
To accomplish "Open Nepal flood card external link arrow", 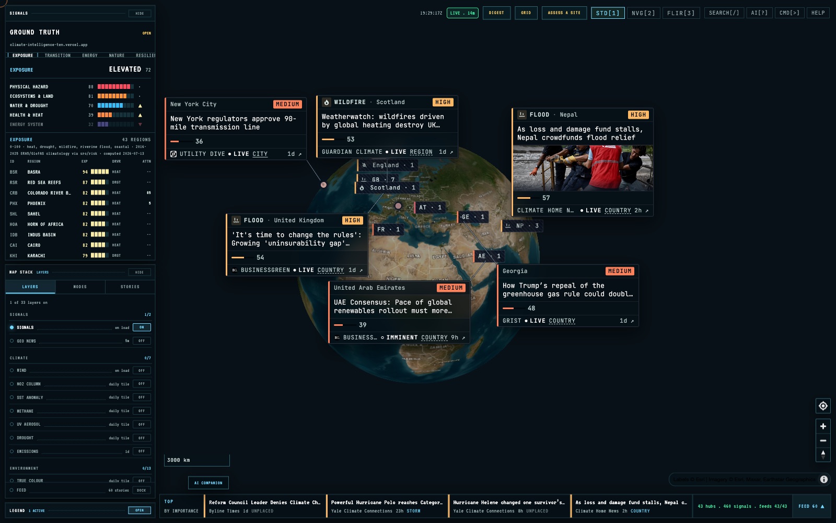I will [647, 211].
